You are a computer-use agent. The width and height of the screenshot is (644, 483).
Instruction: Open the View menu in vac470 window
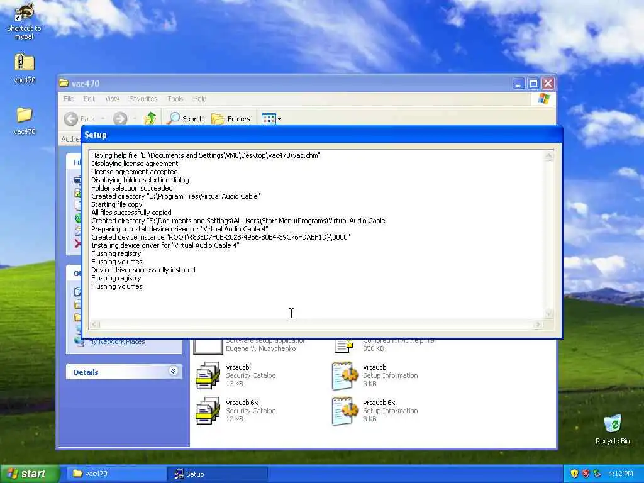coord(112,99)
